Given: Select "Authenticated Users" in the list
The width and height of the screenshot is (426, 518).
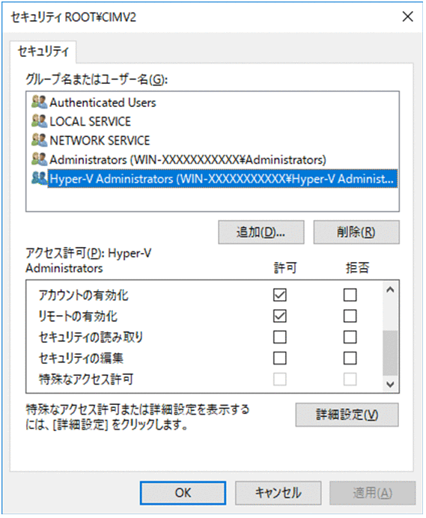Looking at the screenshot, I should [103, 103].
